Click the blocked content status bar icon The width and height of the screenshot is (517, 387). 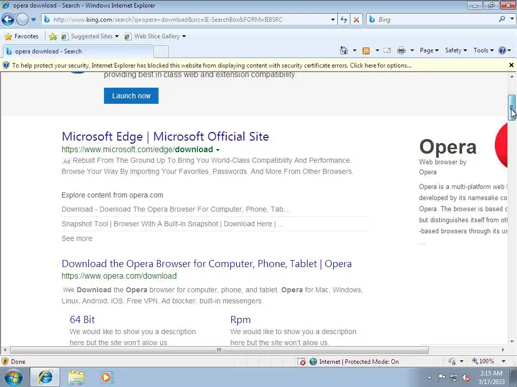point(301,362)
